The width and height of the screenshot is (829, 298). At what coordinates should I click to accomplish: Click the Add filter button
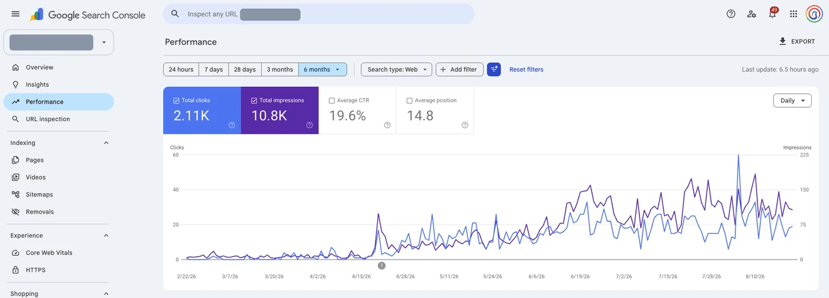click(460, 69)
